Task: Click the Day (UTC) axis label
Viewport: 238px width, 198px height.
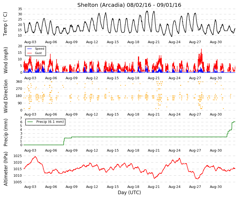Action: pyautogui.click(x=129, y=193)
